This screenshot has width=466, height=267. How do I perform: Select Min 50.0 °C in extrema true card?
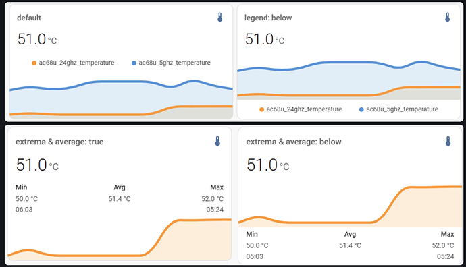coord(27,198)
